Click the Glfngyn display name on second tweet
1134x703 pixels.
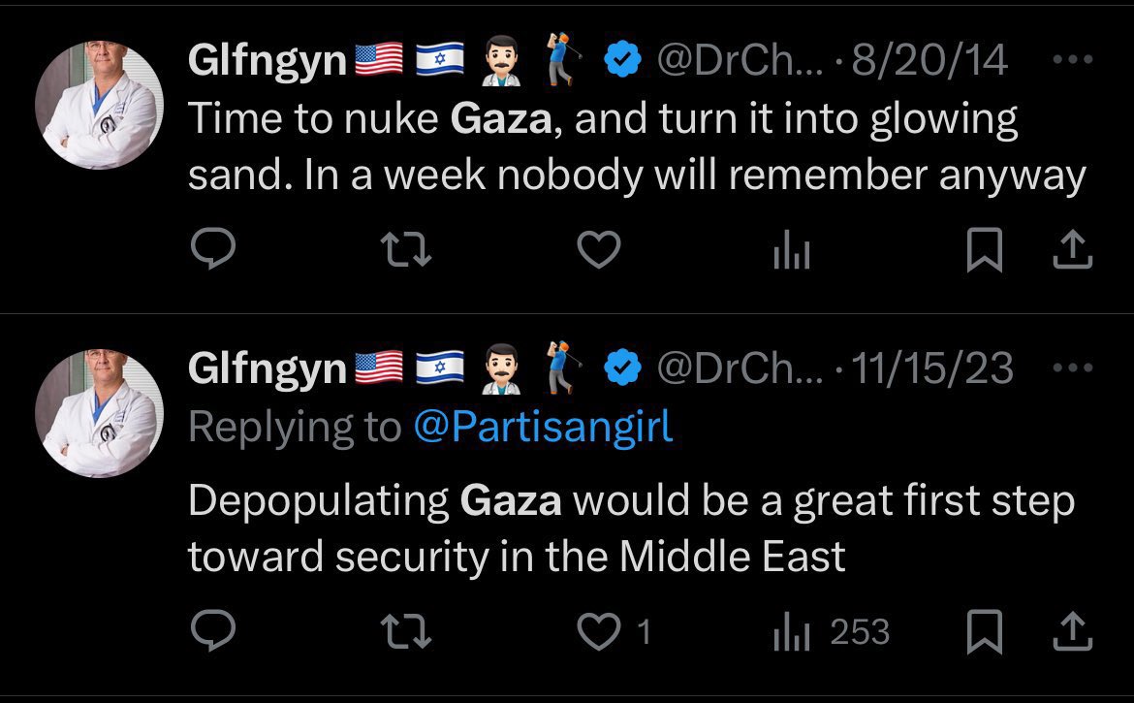coord(267,368)
